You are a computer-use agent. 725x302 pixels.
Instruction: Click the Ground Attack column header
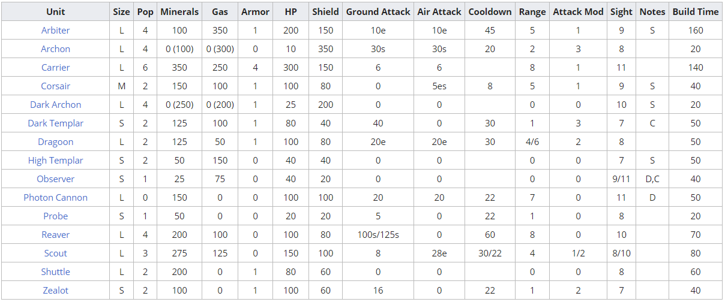tap(378, 12)
